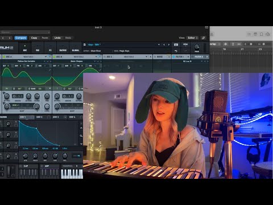This screenshot has height=205, width=273.
Task: Go to next plugin setting arrow
Action: click(x=10, y=38)
